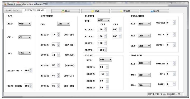Click the RATE-UP value field showing 100
Screen dimensions: 190x99
click(x=27, y=70)
